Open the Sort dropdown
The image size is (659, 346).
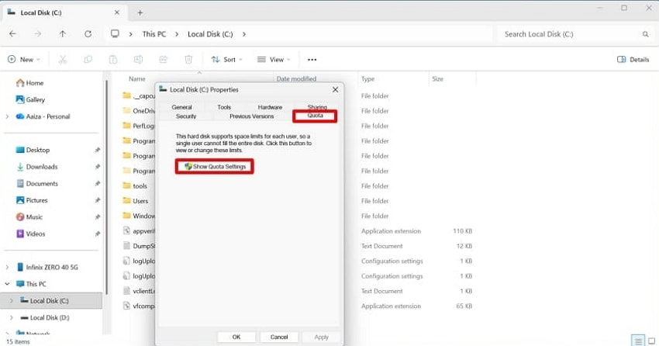click(x=227, y=60)
